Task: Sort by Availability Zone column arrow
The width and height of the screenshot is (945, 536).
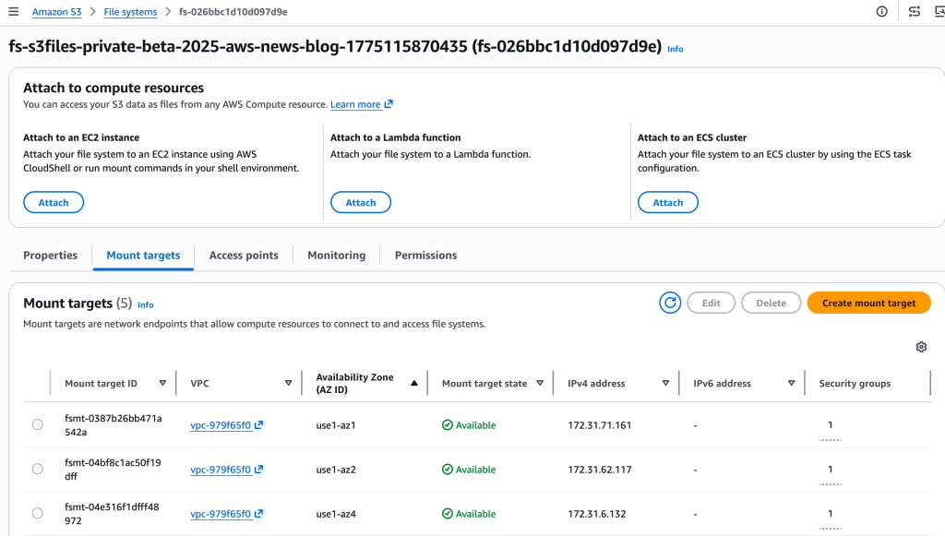Action: [x=414, y=380]
